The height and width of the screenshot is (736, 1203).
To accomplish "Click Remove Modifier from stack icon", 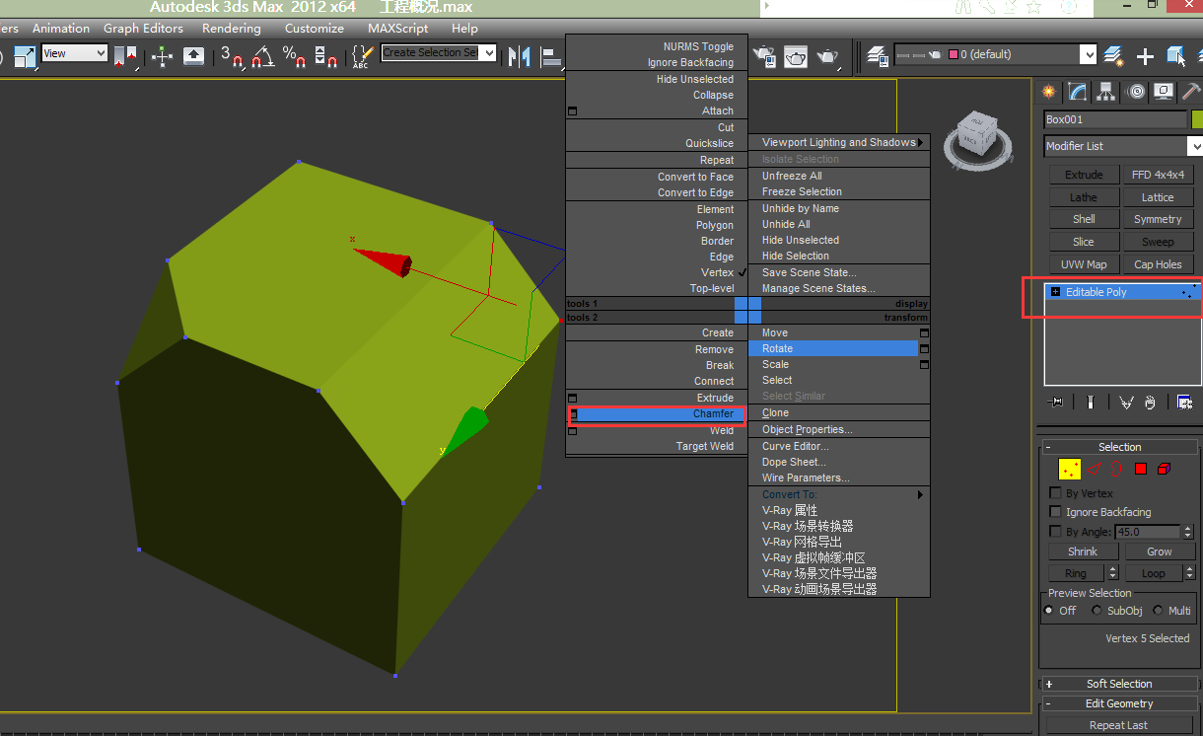I will pyautogui.click(x=1150, y=402).
